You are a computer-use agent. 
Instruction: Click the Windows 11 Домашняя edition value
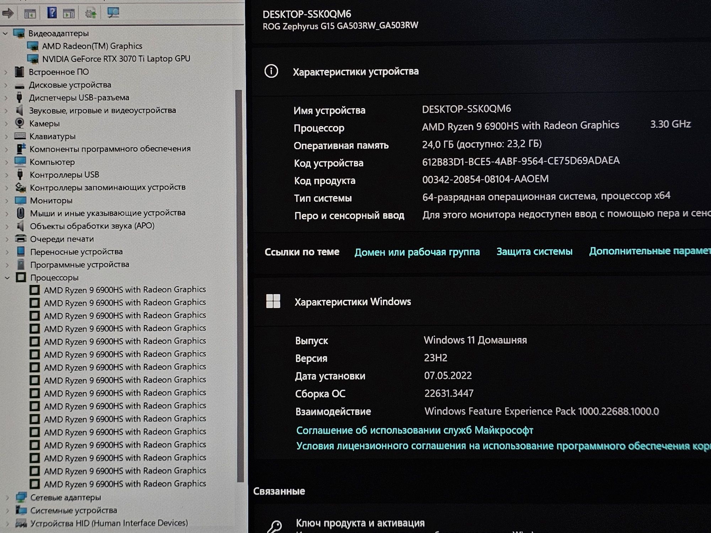pyautogui.click(x=475, y=340)
